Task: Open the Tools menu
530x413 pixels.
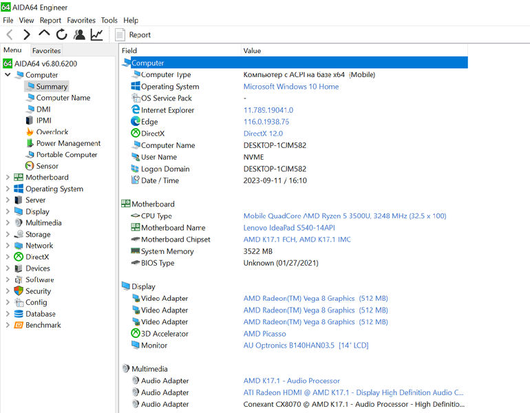Action: (x=109, y=20)
